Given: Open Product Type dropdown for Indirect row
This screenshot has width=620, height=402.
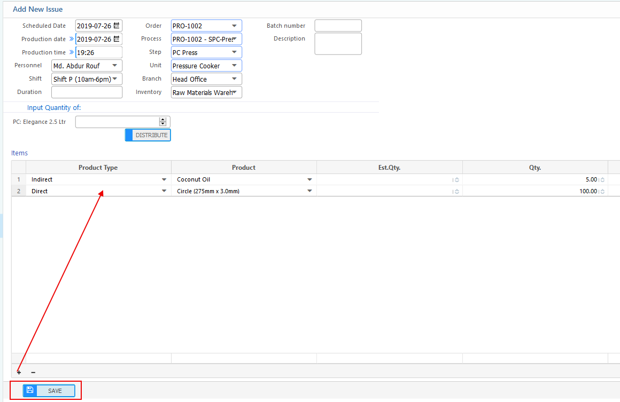Looking at the screenshot, I should [x=164, y=180].
